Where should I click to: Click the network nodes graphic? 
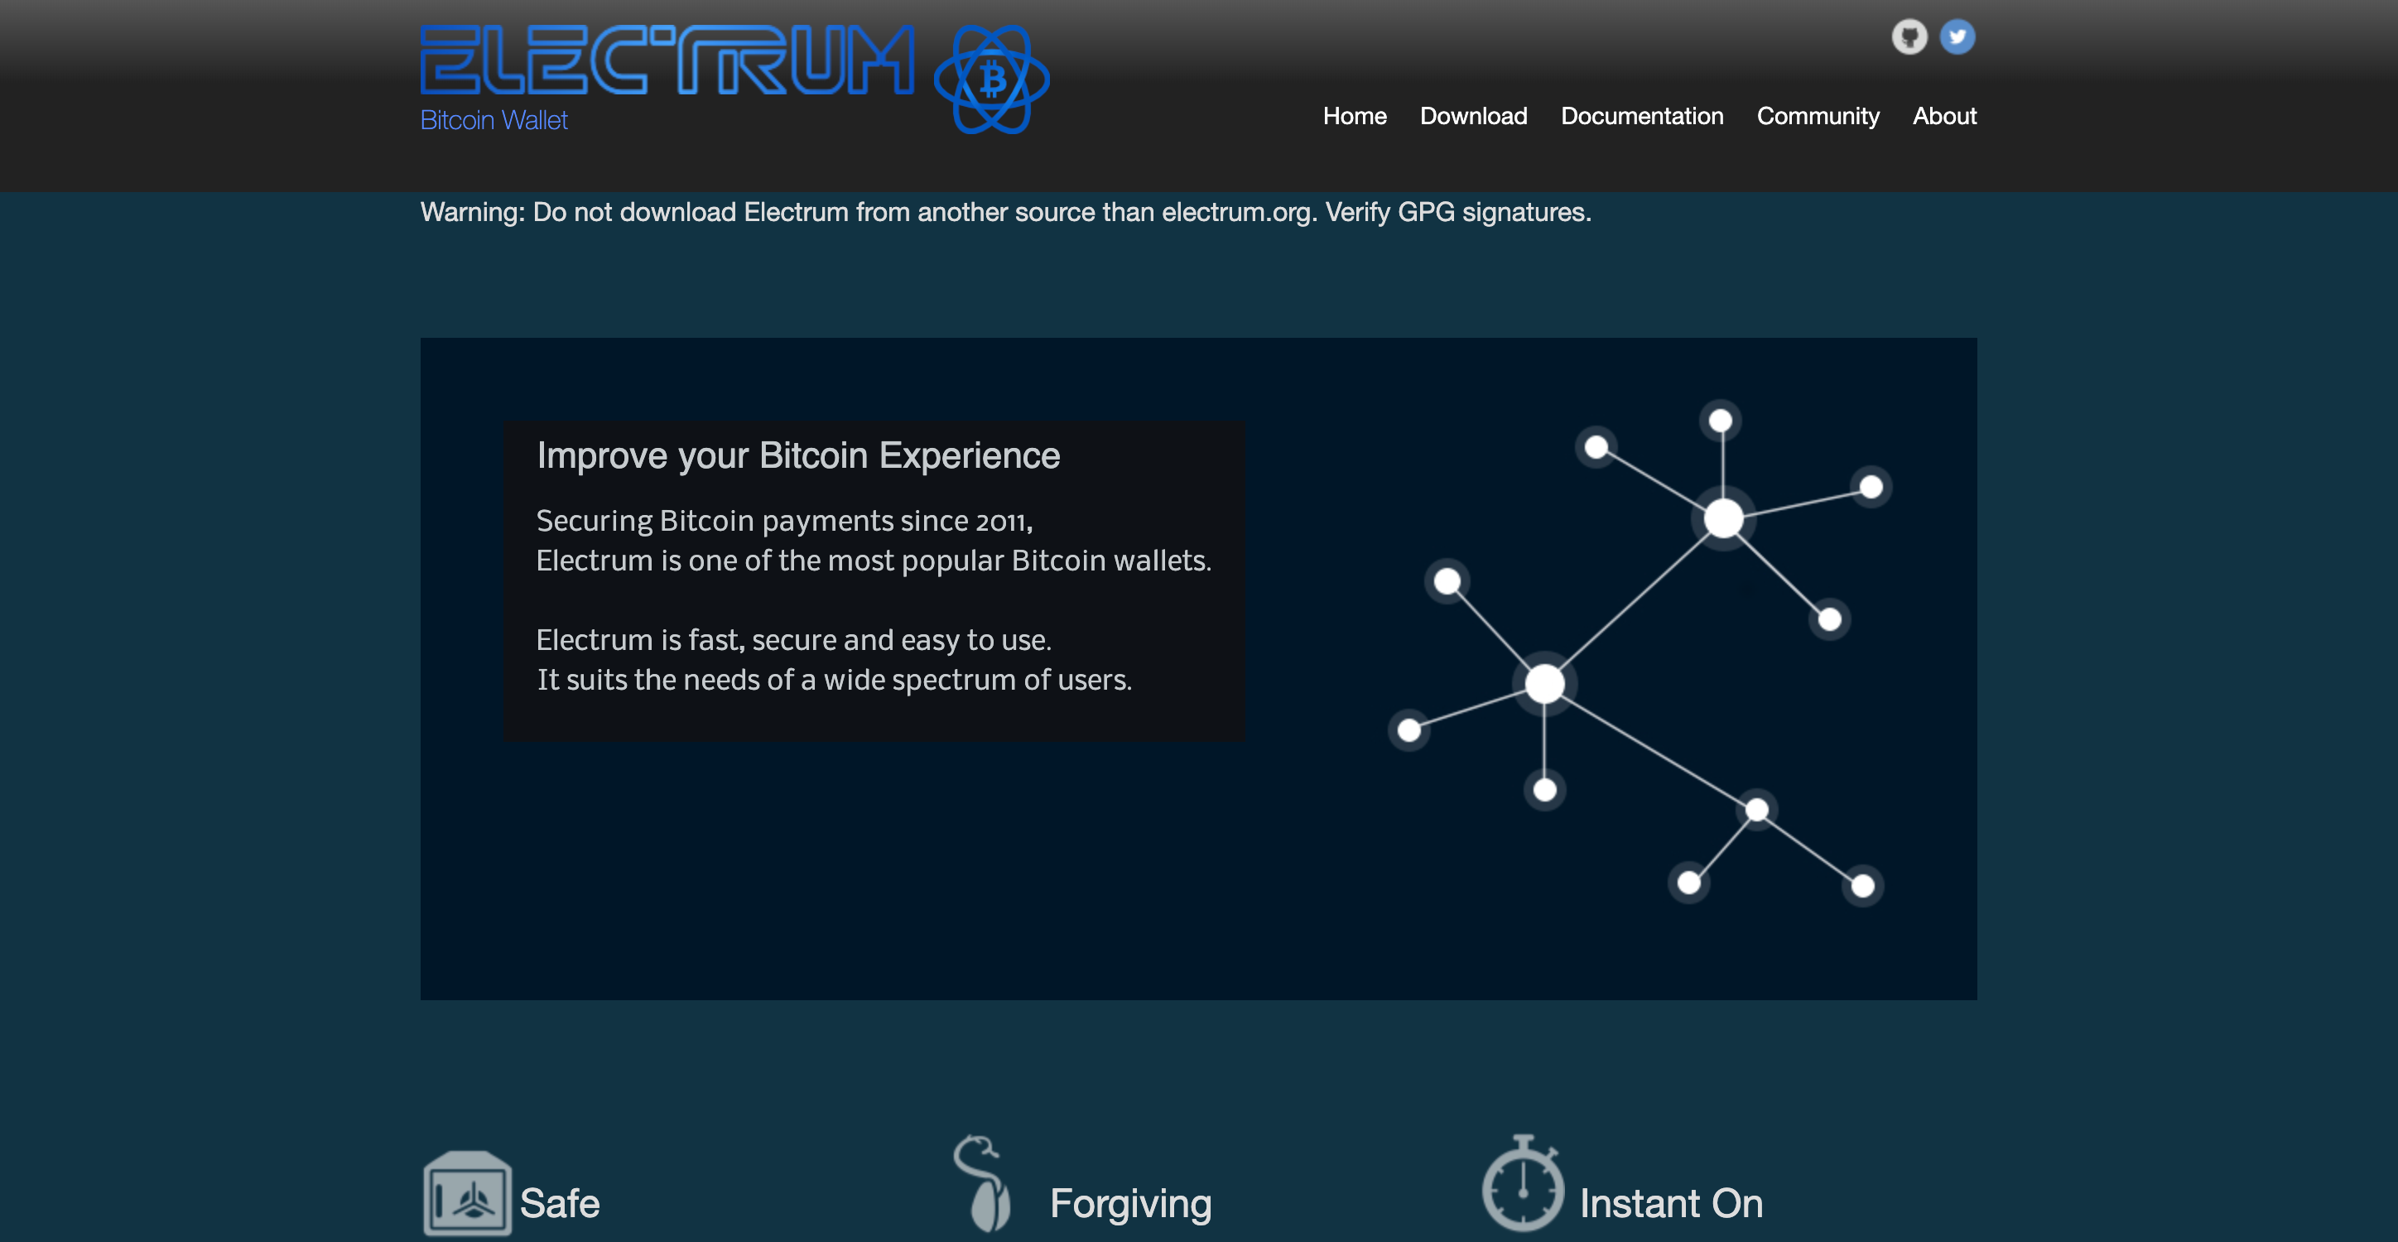(x=1640, y=652)
